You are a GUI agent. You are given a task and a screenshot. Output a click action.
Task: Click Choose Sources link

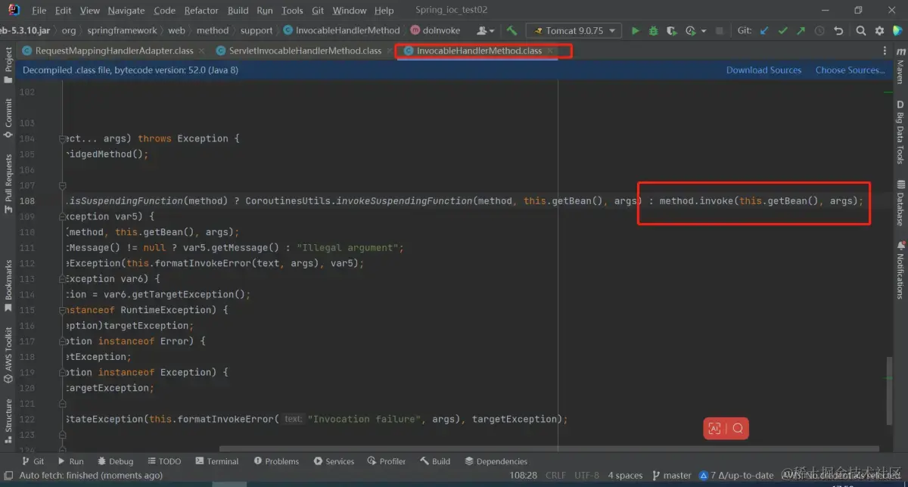[850, 70]
